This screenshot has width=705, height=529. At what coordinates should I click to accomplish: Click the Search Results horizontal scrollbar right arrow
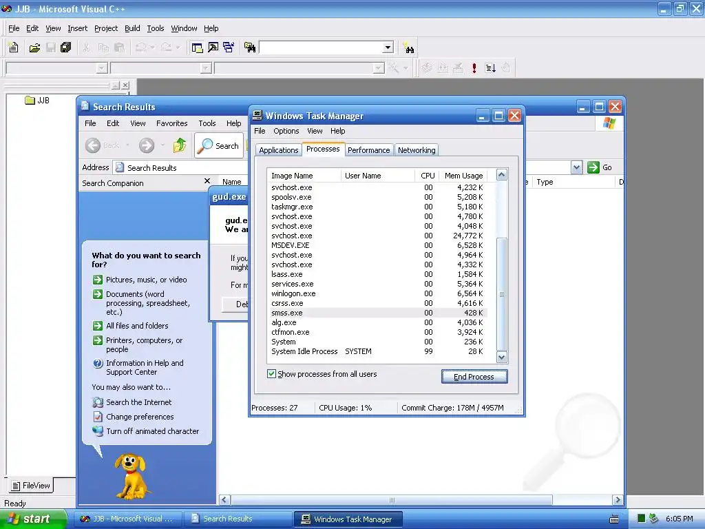(x=618, y=500)
